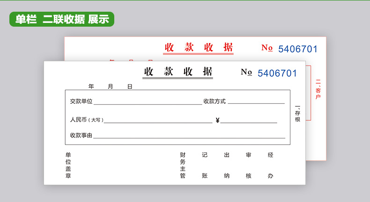
Task: Click the green 单栏 二联收据 展示 banner
Action: pos(61,19)
